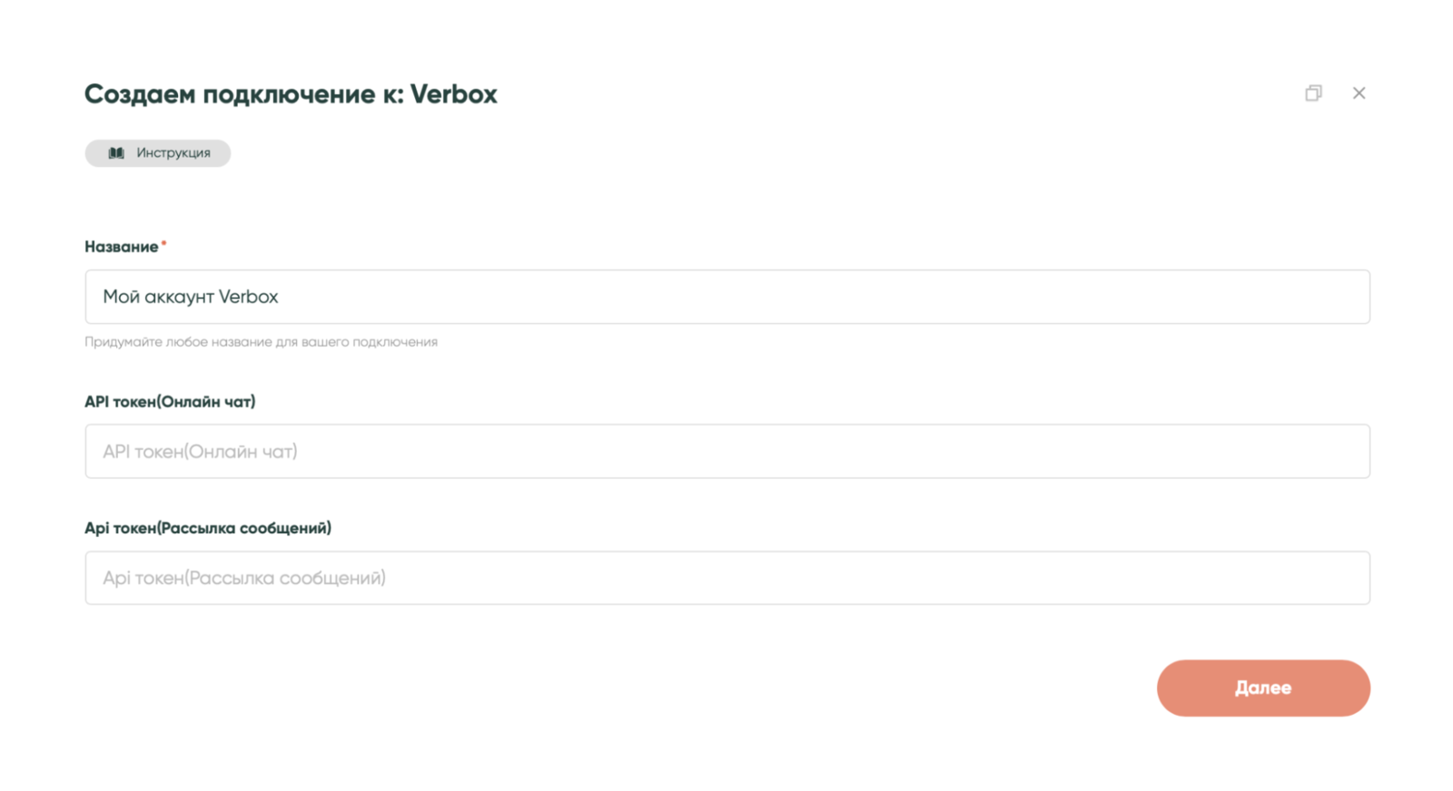Click the API токен(Онлайн чат) label
This screenshot has width=1453, height=791.
[x=170, y=402]
